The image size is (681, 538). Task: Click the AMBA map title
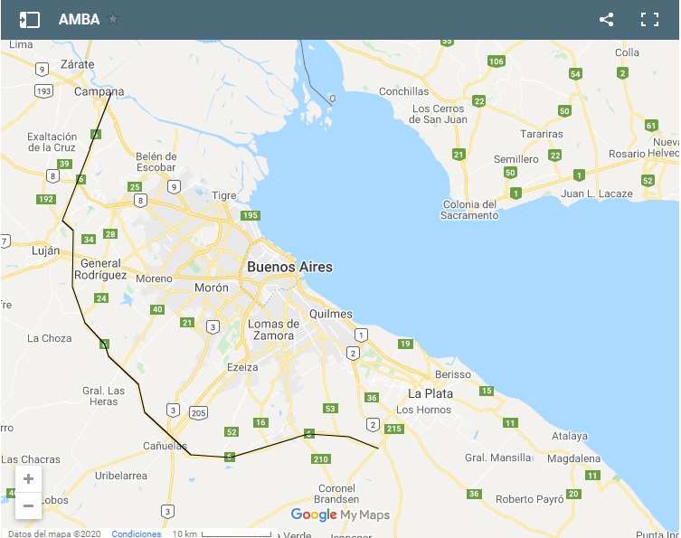[x=79, y=20]
